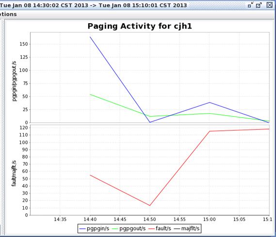This screenshot has width=276, height=237.
Task: Click the maximize internal frame icon
Action: point(259,5)
